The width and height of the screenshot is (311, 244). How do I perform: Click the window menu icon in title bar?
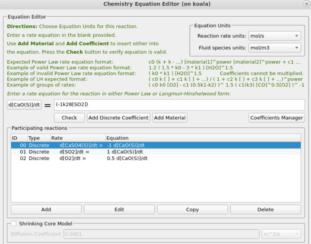pyautogui.click(x=4, y=4)
